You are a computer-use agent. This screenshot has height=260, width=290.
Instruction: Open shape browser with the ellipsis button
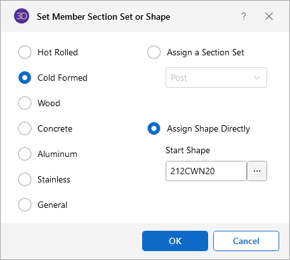[257, 171]
